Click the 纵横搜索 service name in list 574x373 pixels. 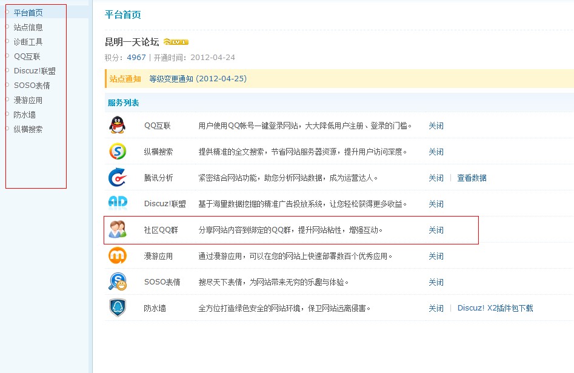point(158,152)
